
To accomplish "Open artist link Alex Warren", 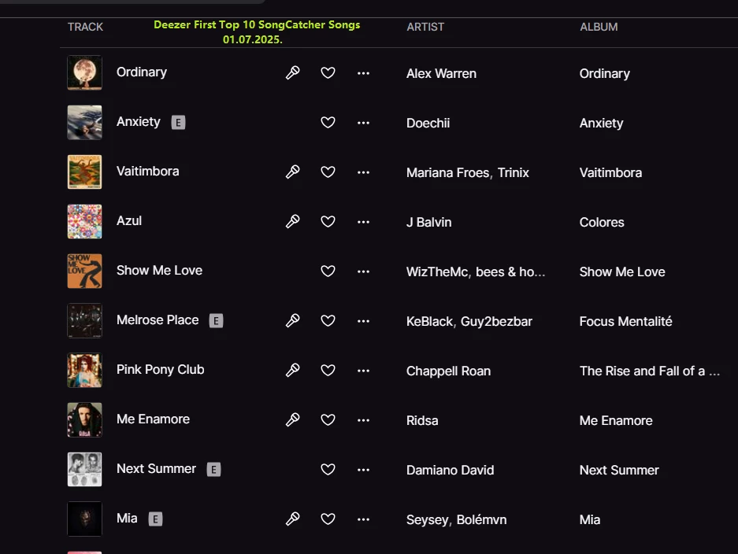I will tap(441, 73).
